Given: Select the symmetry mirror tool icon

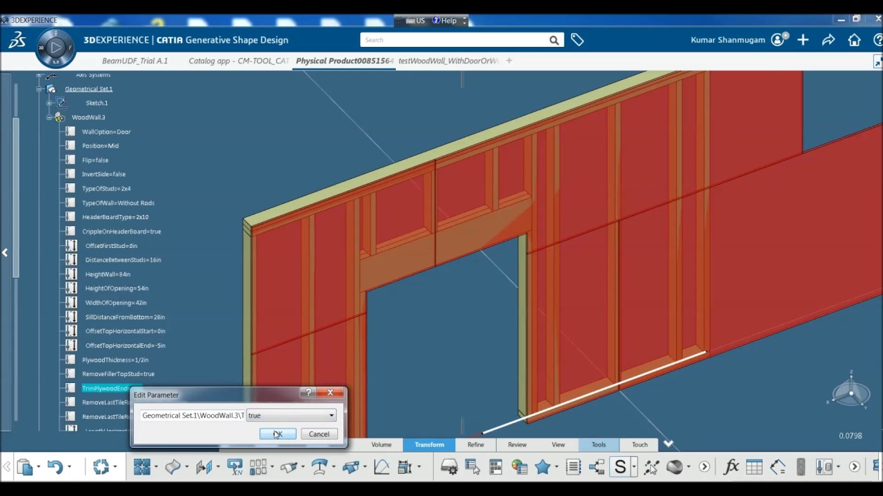Looking at the screenshot, I should (x=204, y=467).
